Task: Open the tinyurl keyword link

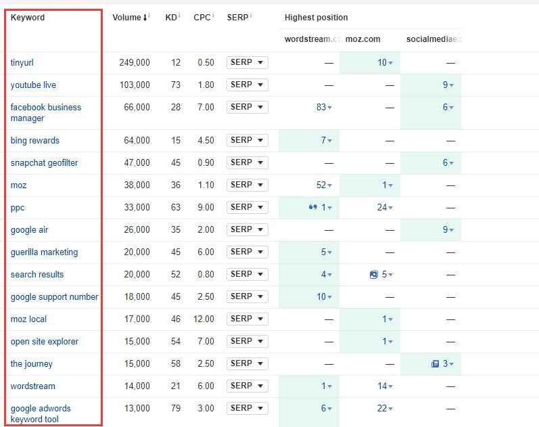Action: point(22,63)
